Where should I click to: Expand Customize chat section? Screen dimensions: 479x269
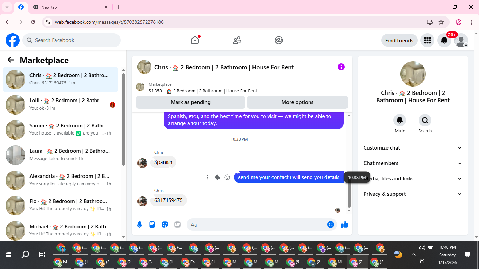pyautogui.click(x=413, y=148)
